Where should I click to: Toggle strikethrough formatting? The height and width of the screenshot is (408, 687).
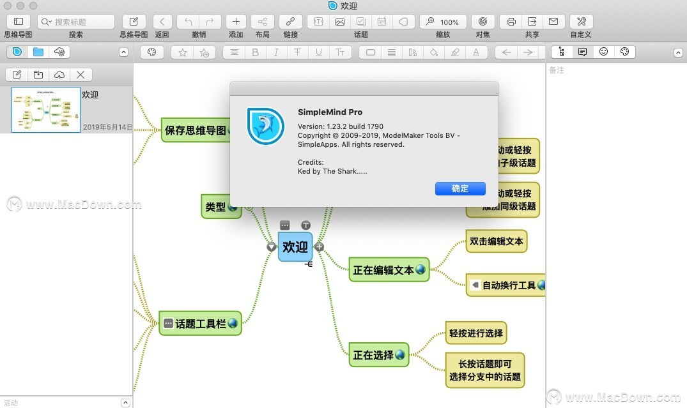click(x=298, y=52)
